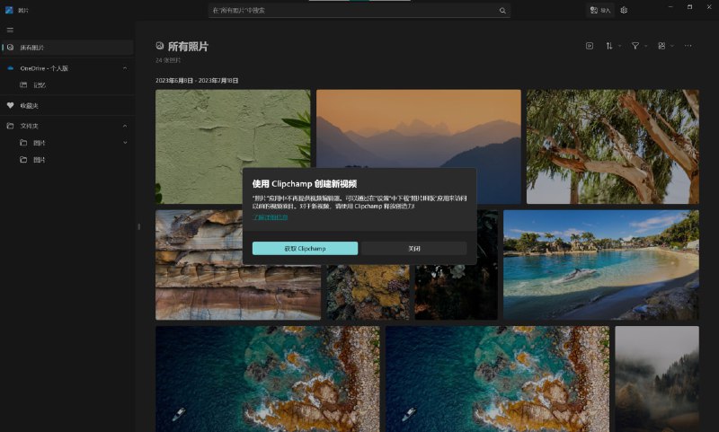Start a slideshow with the play icon

(x=590, y=46)
